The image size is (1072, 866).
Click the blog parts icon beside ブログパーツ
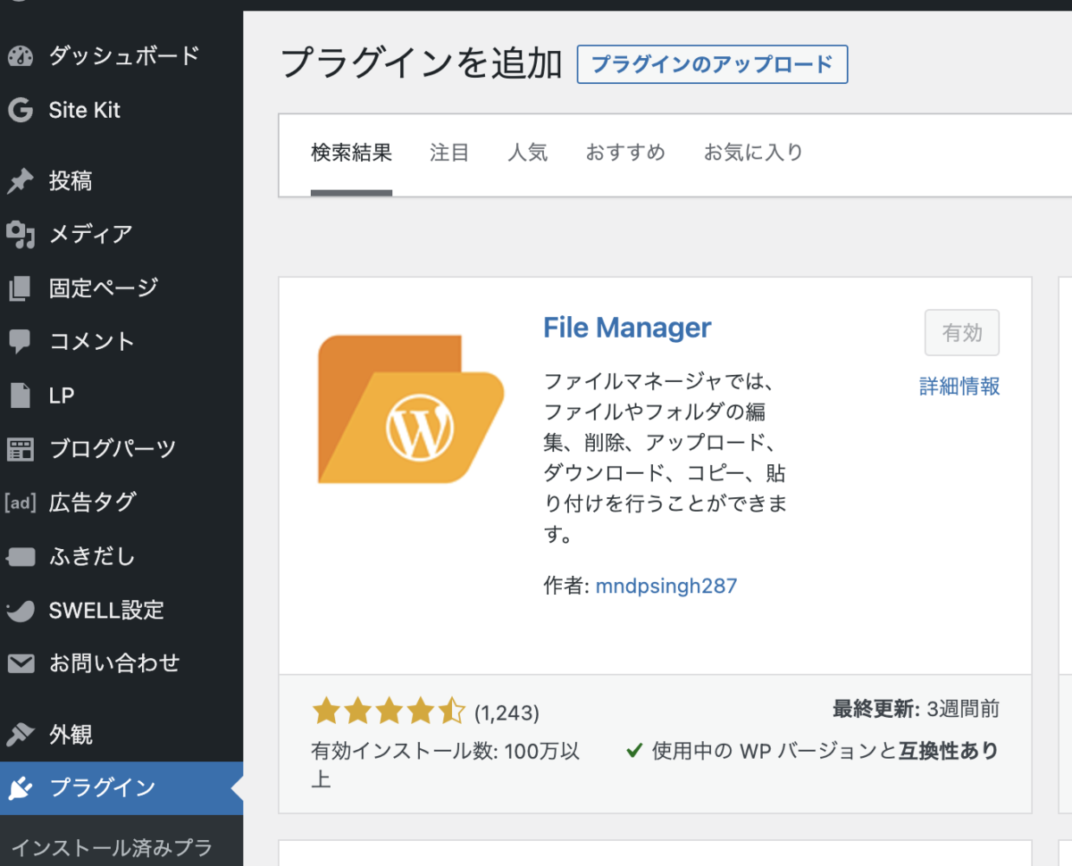click(20, 448)
